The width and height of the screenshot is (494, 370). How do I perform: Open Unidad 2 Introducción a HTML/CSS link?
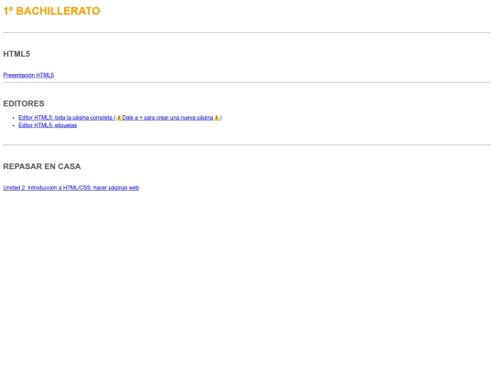pyautogui.click(x=70, y=188)
